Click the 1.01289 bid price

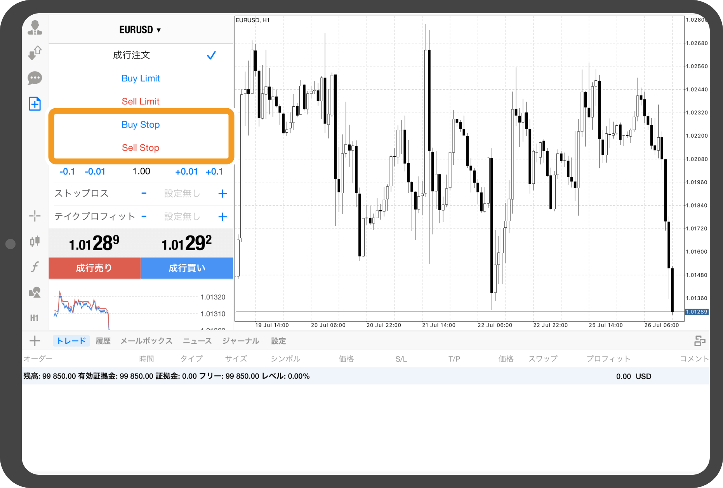pos(94,243)
